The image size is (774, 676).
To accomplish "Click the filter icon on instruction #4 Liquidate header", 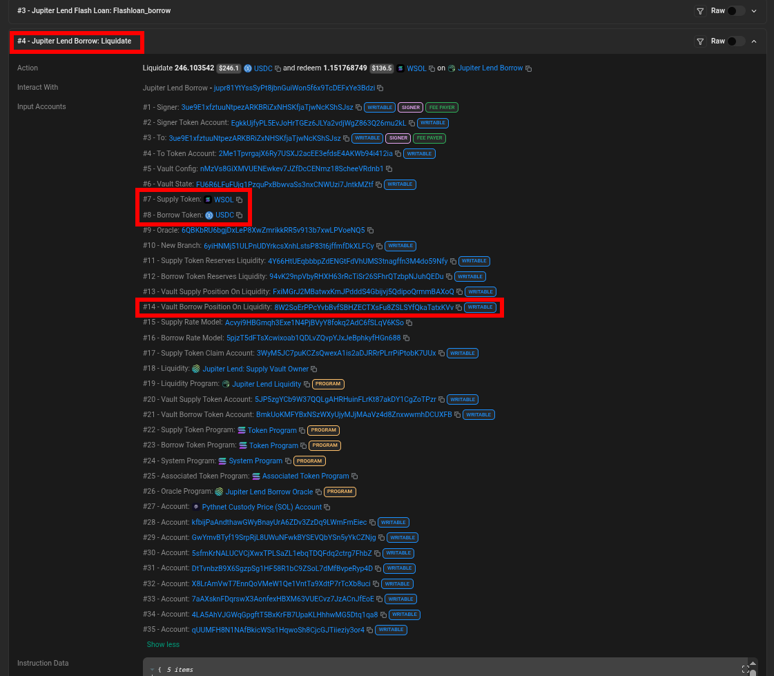I will 700,41.
